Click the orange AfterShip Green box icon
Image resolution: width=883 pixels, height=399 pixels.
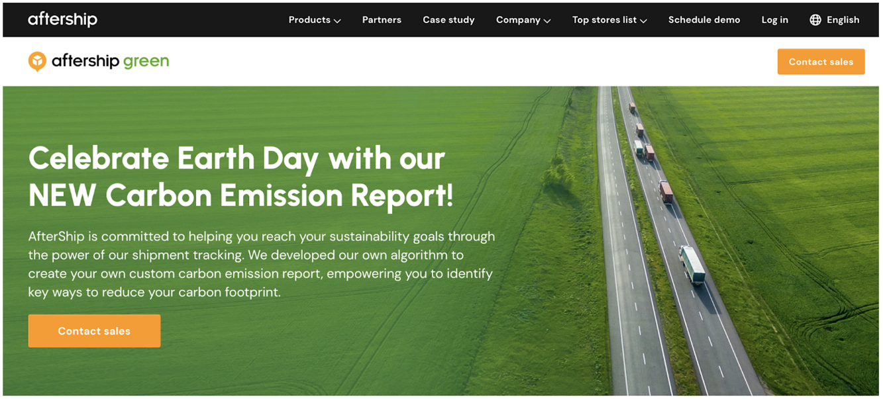pos(37,62)
